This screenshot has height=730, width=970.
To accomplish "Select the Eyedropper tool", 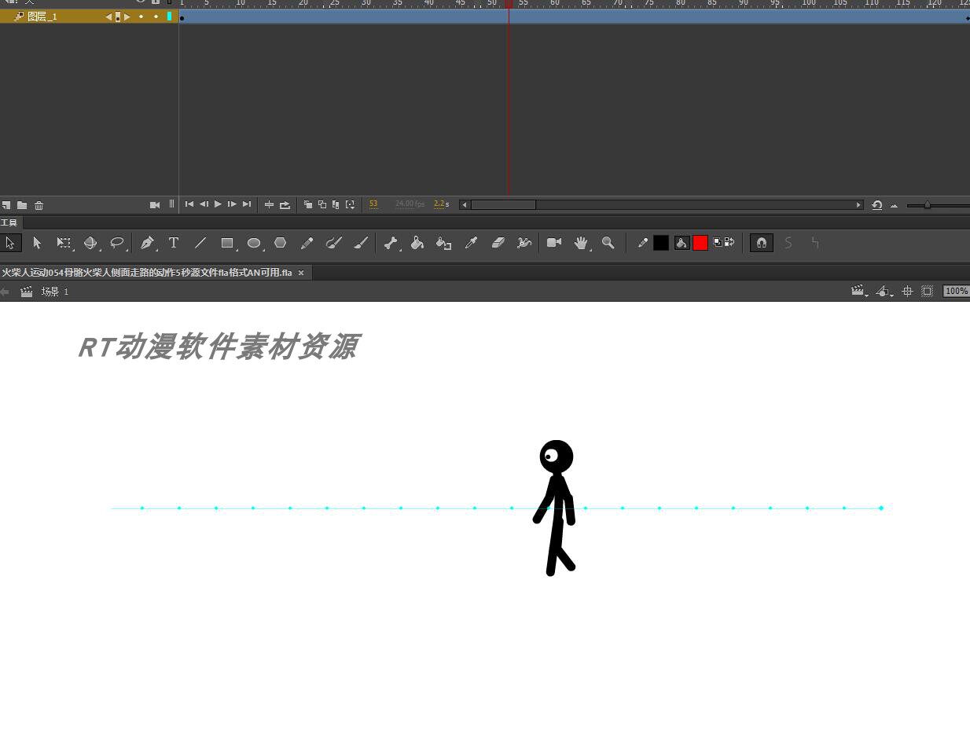I will [471, 243].
